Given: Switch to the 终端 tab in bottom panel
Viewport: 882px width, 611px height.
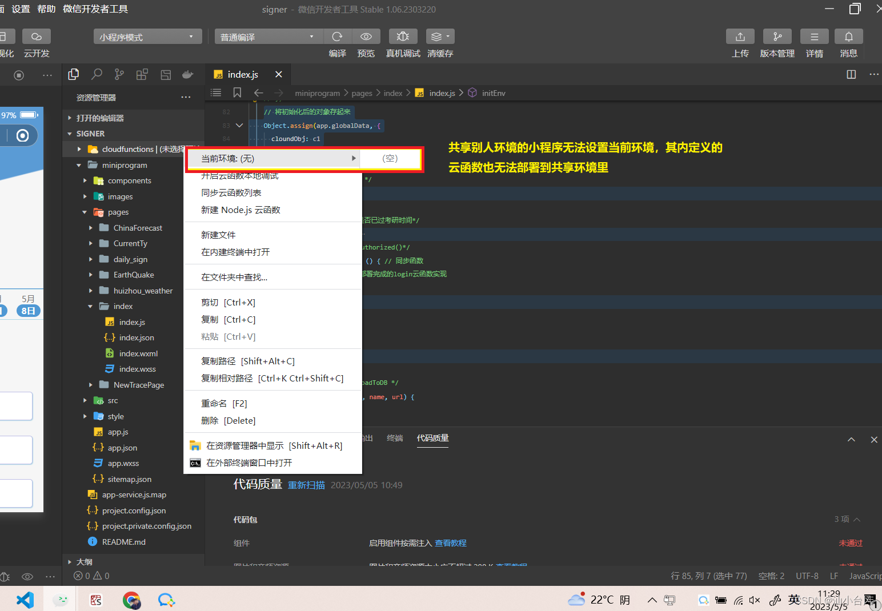Looking at the screenshot, I should pos(394,437).
